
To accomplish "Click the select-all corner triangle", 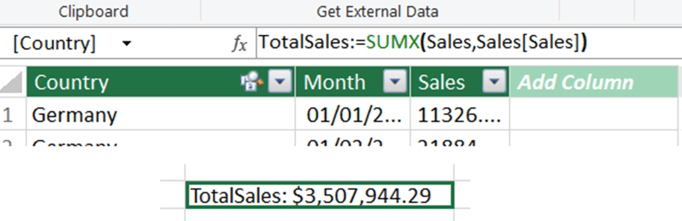I will [12, 82].
